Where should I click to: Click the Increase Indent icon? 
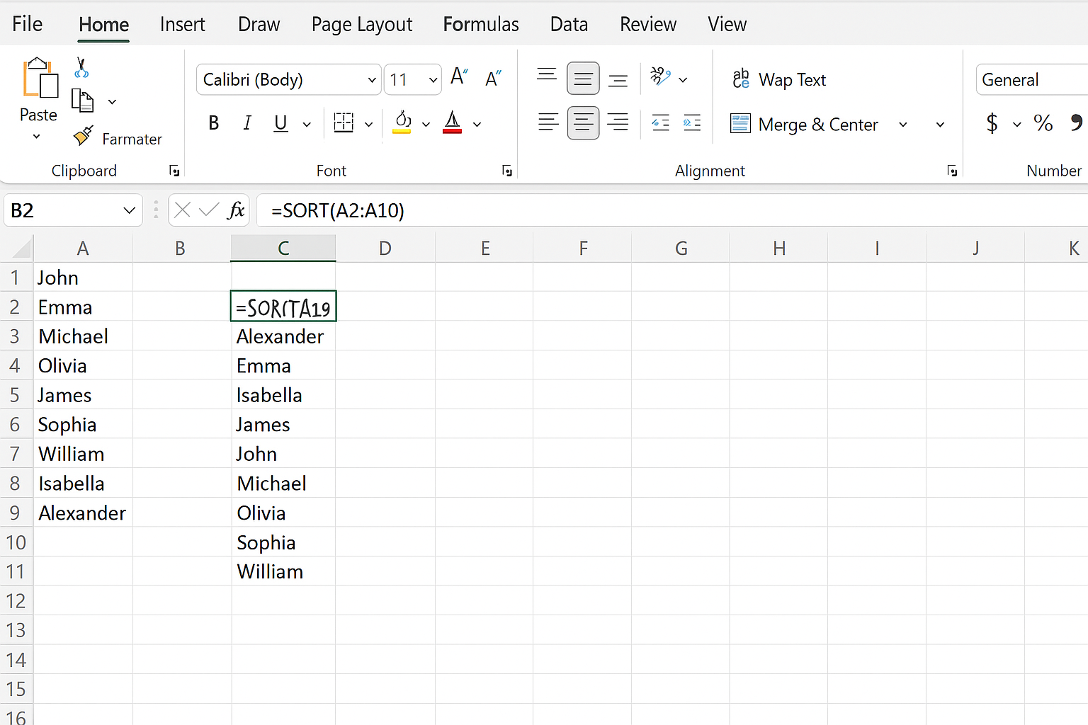pos(692,123)
